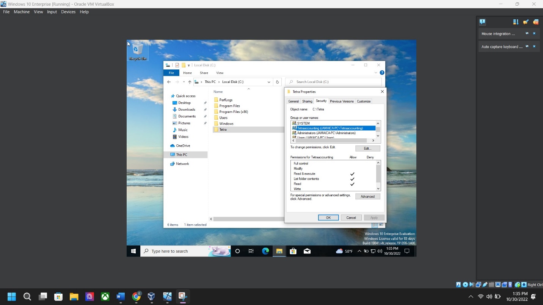
Task: Expand the address bar history dropdown
Action: click(x=269, y=82)
